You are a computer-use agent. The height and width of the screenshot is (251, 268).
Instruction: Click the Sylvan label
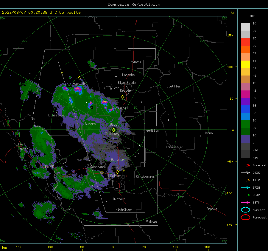click(x=114, y=88)
